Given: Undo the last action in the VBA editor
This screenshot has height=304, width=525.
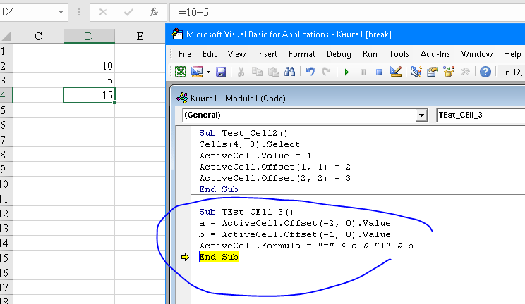Looking at the screenshot, I should pos(310,72).
